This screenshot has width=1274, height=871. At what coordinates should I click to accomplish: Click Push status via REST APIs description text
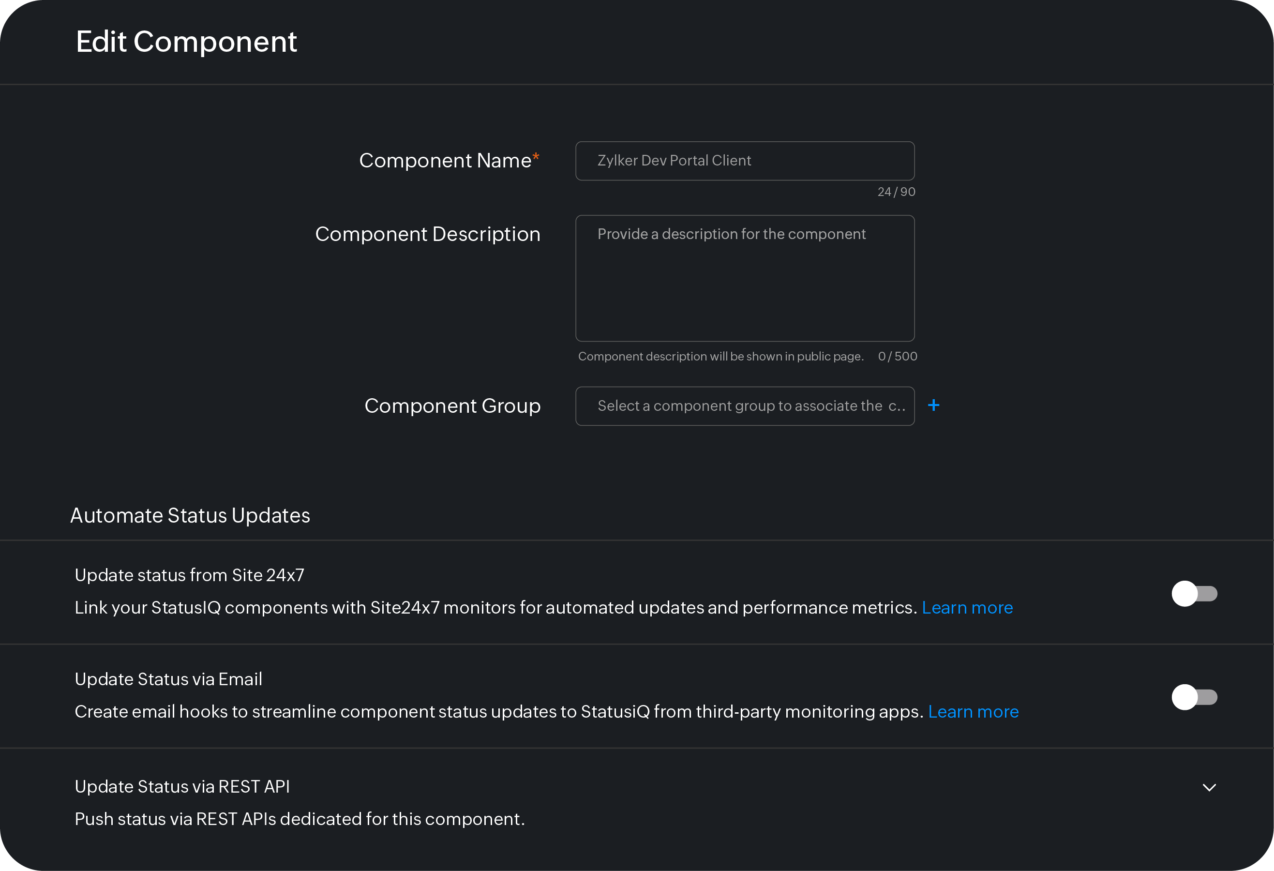point(300,818)
